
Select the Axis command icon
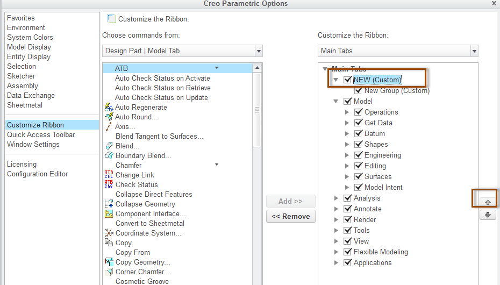point(109,126)
